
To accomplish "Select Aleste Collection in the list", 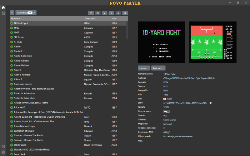I will [x=68, y=56].
